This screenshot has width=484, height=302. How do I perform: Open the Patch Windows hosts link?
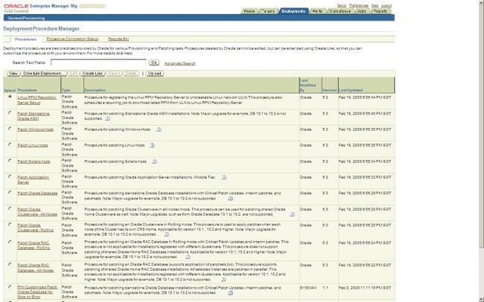tap(36, 129)
